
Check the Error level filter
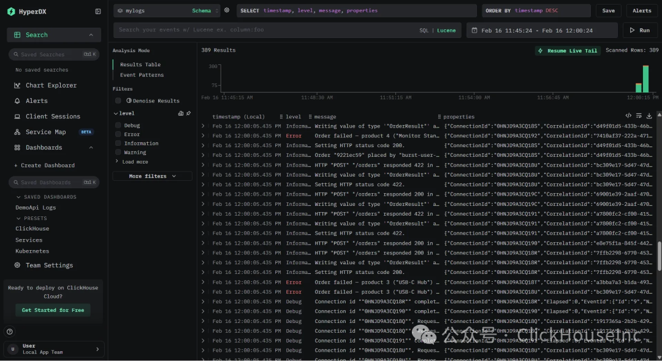pos(118,134)
